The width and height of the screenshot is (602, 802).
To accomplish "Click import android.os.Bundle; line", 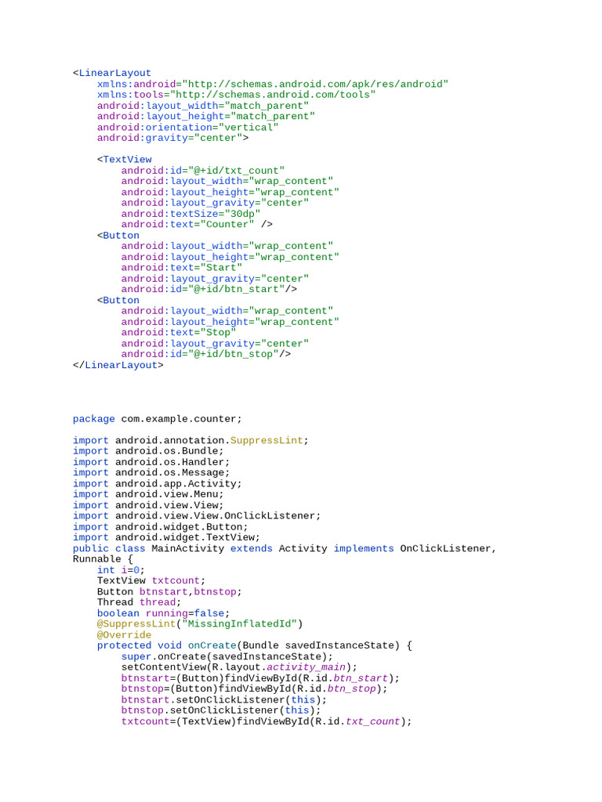I will [x=148, y=451].
